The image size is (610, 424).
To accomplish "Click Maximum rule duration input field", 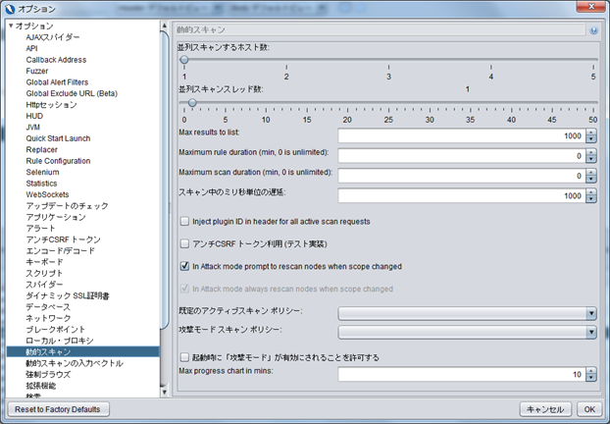I will [x=462, y=156].
